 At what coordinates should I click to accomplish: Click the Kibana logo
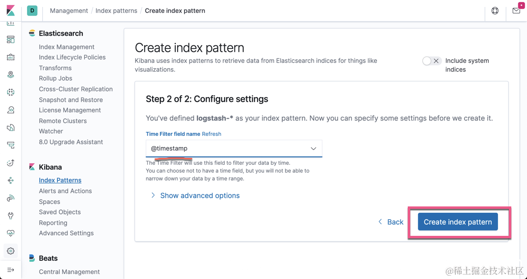click(x=10, y=10)
